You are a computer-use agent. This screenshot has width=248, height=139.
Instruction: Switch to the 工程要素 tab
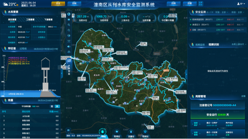click(31, 20)
